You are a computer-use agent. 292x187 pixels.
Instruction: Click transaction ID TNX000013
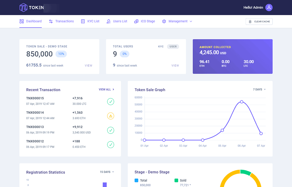(35, 127)
